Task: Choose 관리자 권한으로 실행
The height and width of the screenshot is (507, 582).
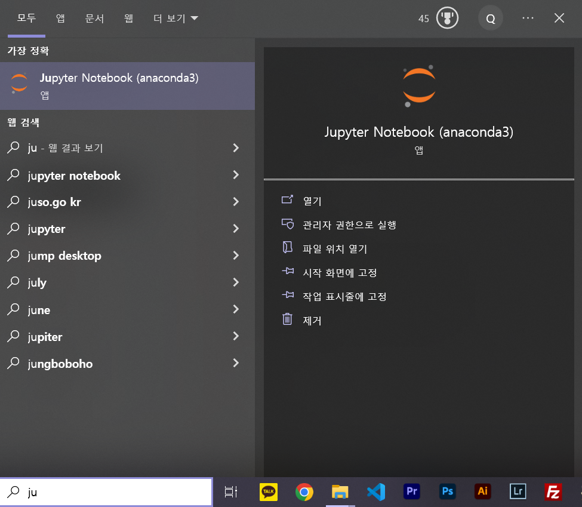Action: [349, 225]
